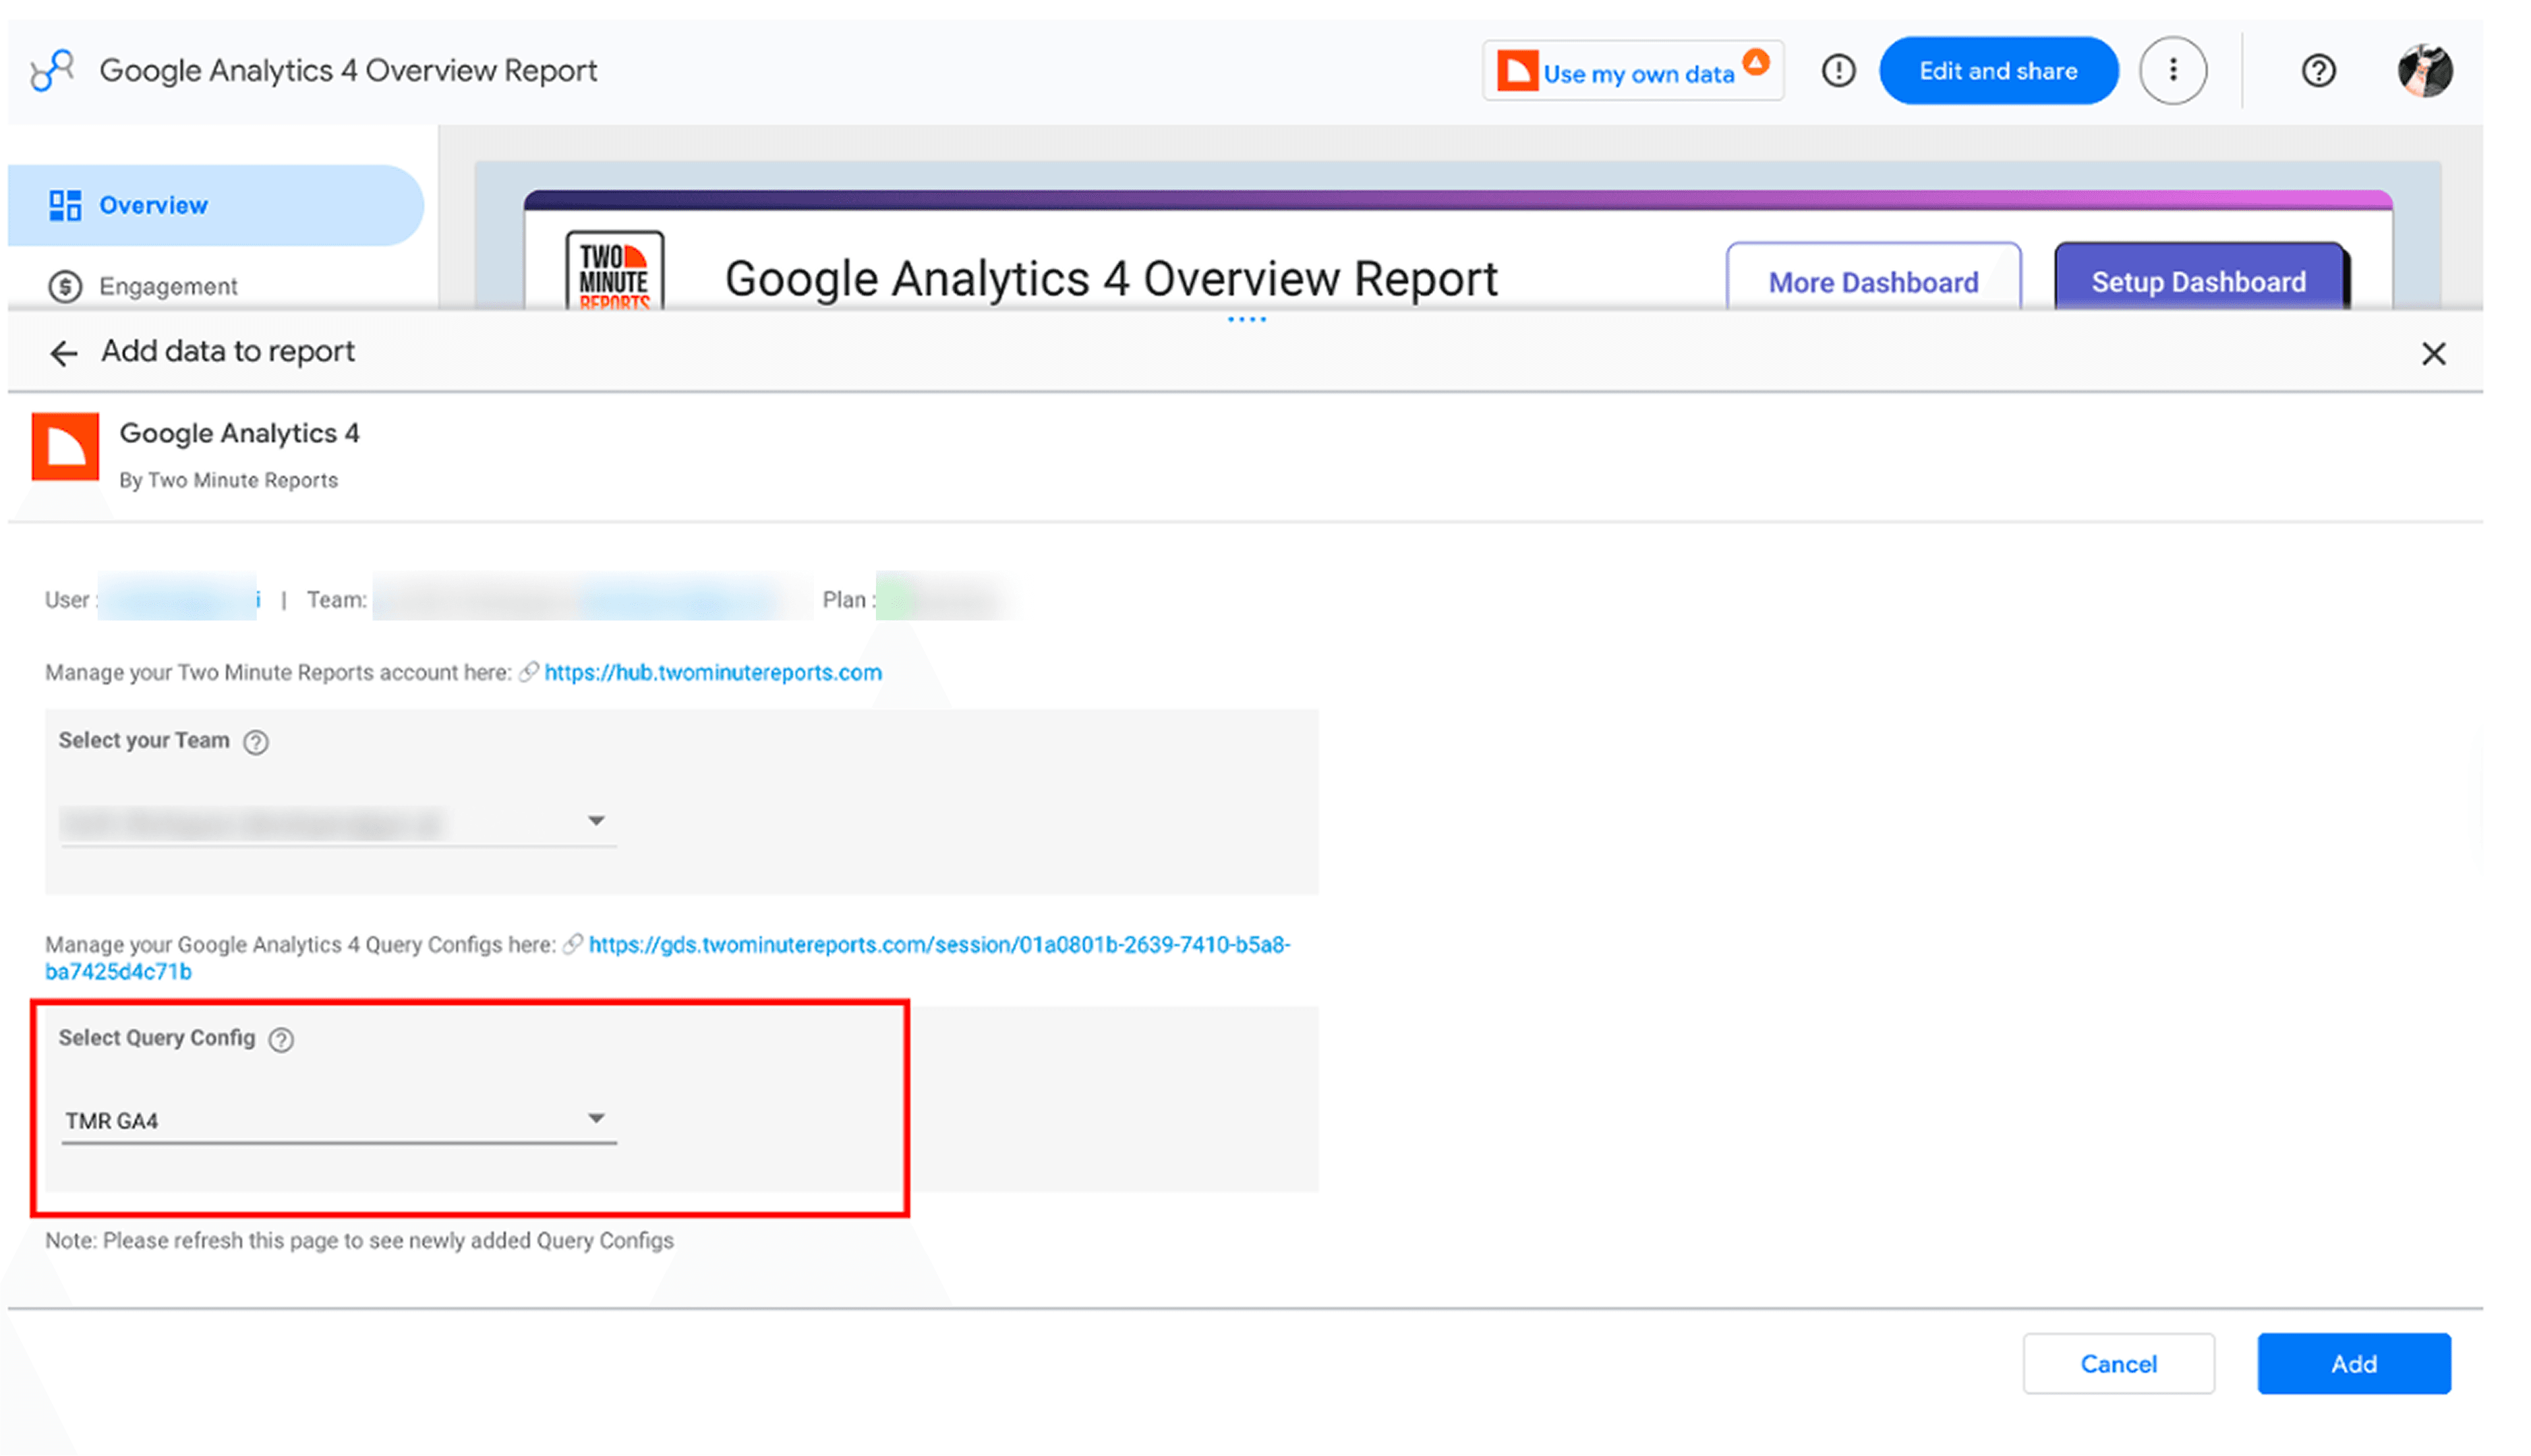The height and width of the screenshot is (1456, 2531).
Task: Click the Edit and share button
Action: pos(1998,71)
